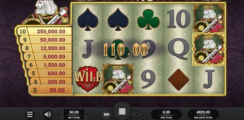244x120 pixels.
Task: Click the bet amount 50.00 field
Action: [x=74, y=114]
